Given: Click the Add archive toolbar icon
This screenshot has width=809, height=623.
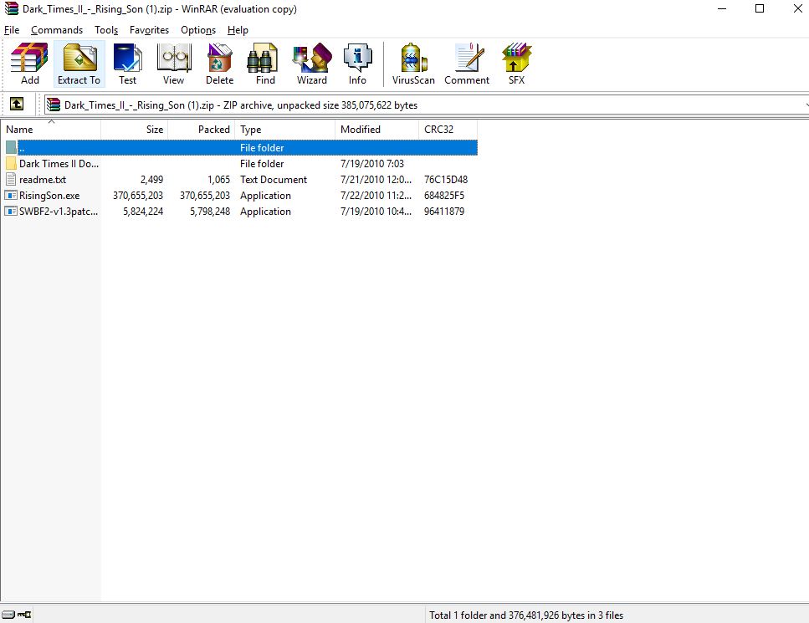Looking at the screenshot, I should tap(29, 64).
